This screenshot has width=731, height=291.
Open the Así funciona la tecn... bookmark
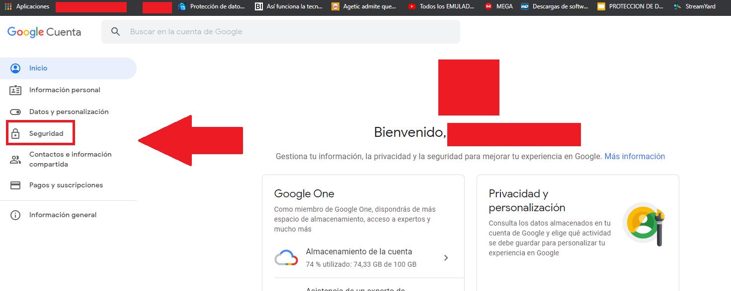click(x=289, y=6)
